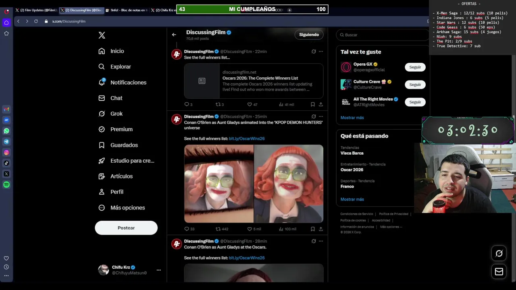Expand Más opciones in the navigation

[x=122, y=207]
